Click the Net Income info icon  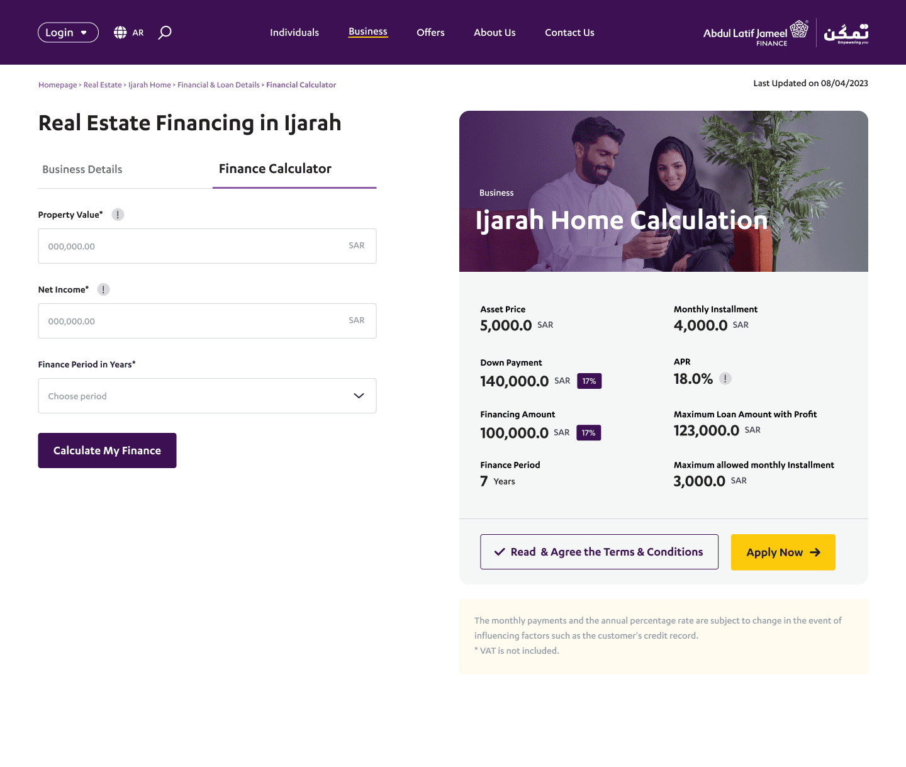click(x=103, y=289)
